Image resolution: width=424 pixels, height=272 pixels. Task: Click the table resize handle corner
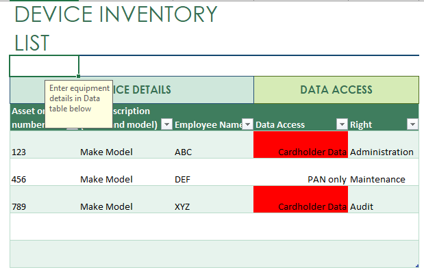click(417, 266)
